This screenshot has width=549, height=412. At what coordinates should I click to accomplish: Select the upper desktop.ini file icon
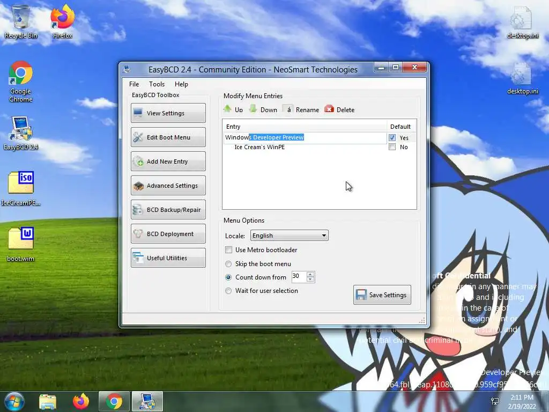[x=522, y=21]
